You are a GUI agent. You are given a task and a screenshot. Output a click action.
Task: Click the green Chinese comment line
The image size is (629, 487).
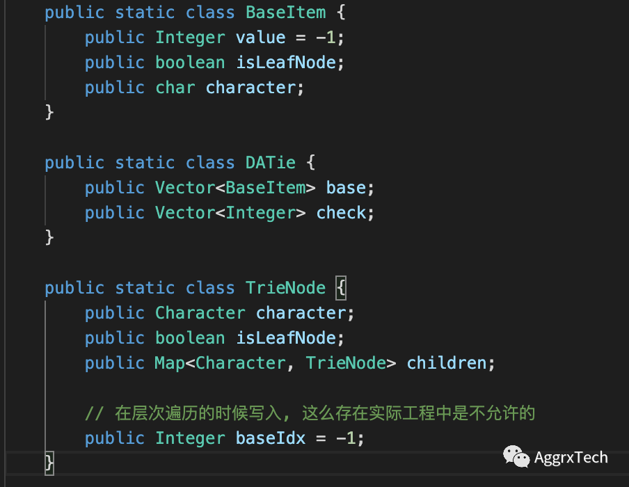click(310, 413)
